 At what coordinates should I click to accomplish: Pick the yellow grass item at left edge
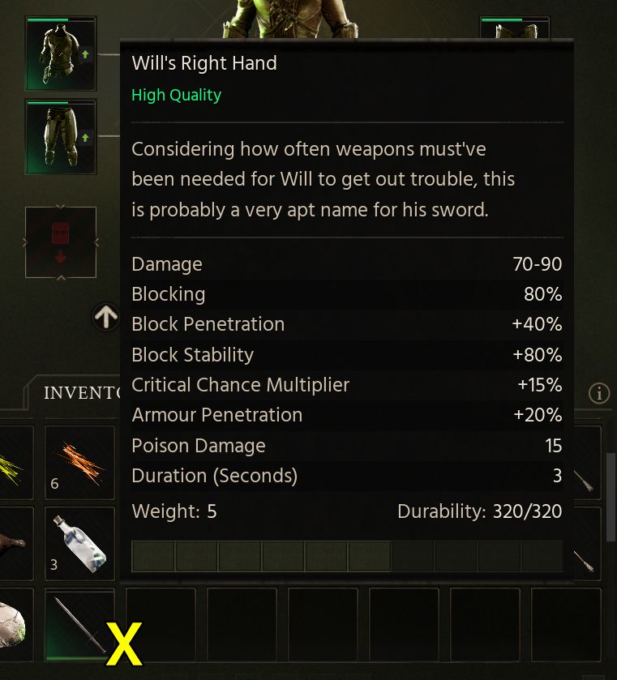click(16, 463)
